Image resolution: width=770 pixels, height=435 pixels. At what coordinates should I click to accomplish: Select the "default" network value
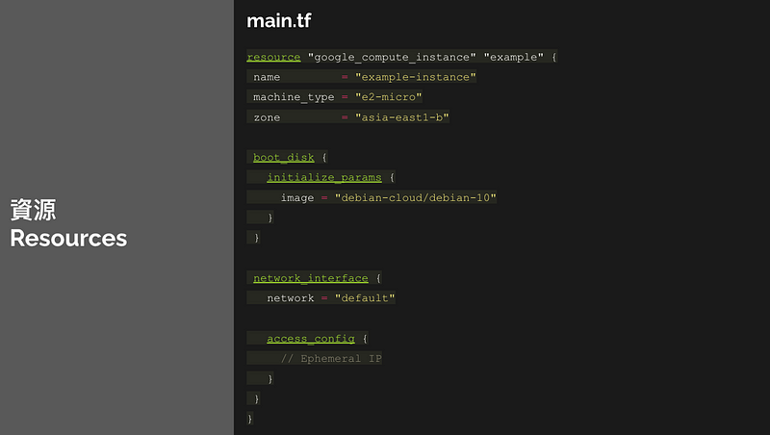tap(365, 298)
